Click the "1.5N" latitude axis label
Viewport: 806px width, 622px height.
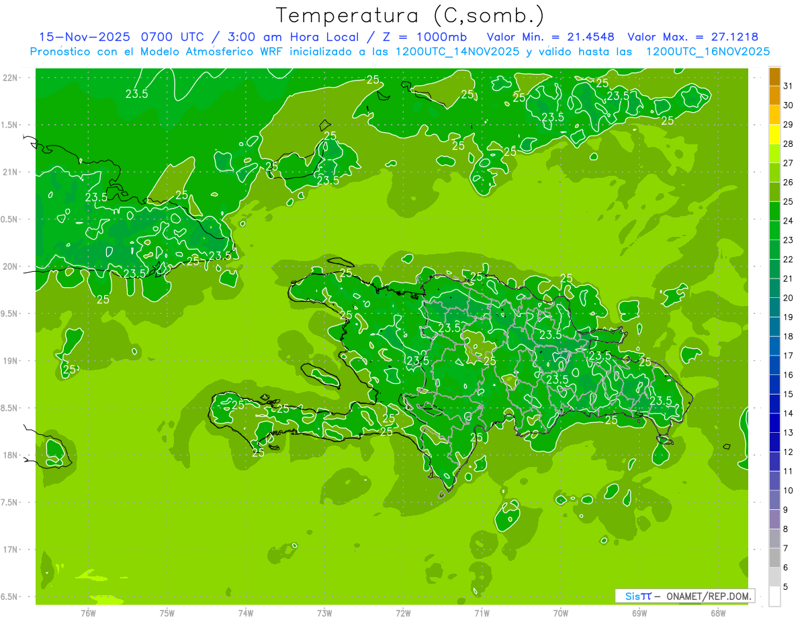[x=9, y=125]
